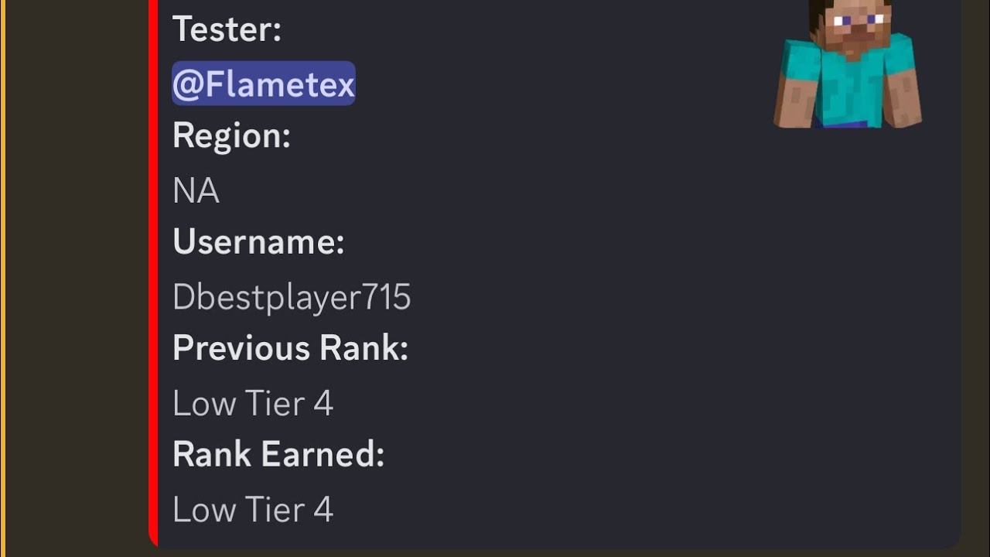The width and height of the screenshot is (990, 557).
Task: Click the dark gap left of the red bar
Action: pyautogui.click(x=77, y=278)
